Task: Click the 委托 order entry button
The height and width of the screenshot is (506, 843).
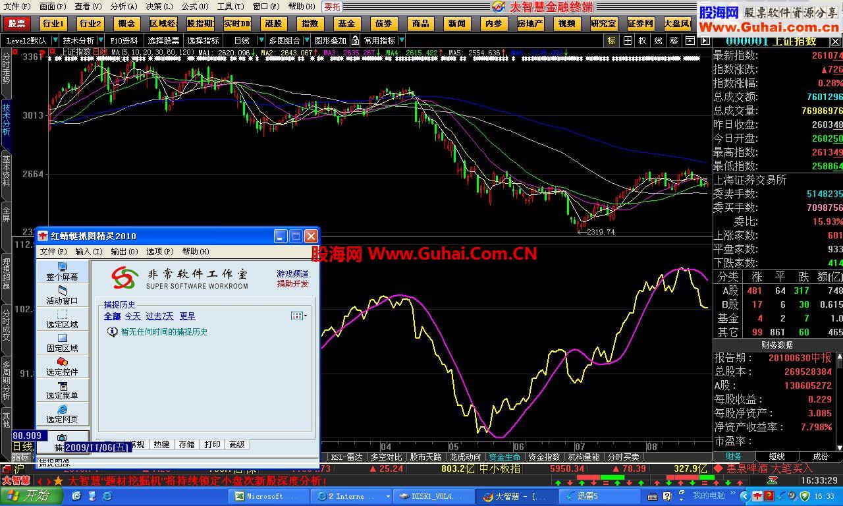Action: click(x=333, y=7)
